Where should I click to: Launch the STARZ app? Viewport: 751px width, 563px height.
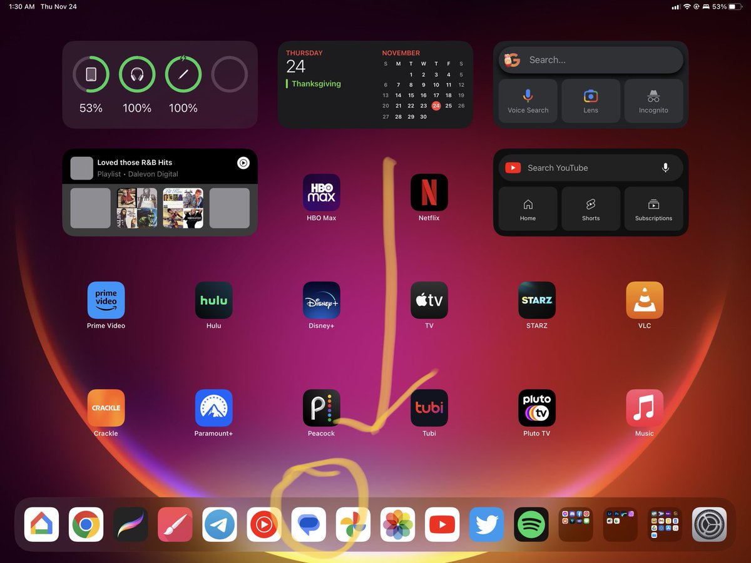click(x=537, y=300)
